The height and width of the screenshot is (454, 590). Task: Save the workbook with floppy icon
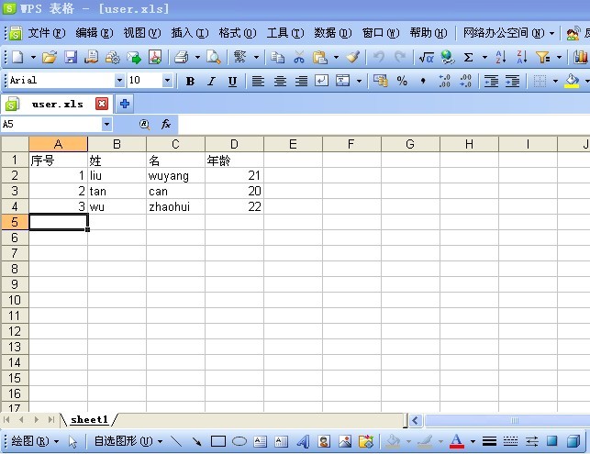71,57
